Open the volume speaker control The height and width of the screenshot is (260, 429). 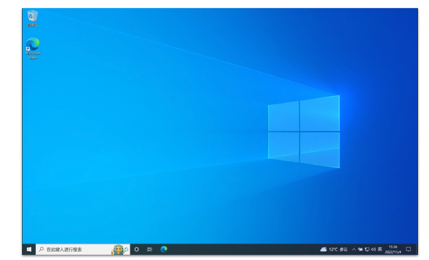point(373,249)
